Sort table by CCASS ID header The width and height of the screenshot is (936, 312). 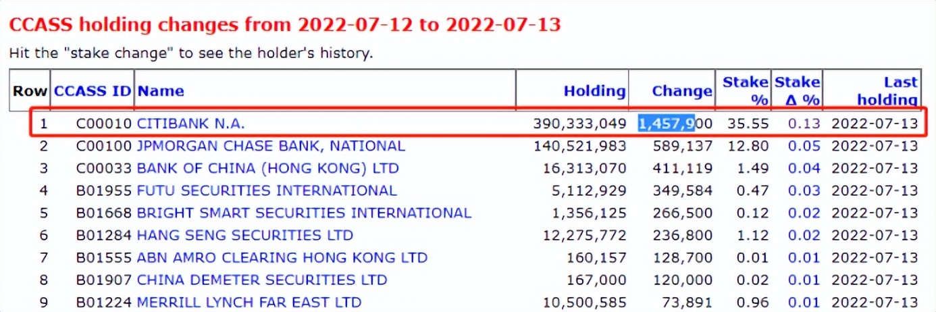93,90
